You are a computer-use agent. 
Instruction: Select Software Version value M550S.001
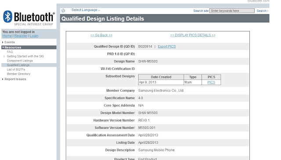coord(147,128)
